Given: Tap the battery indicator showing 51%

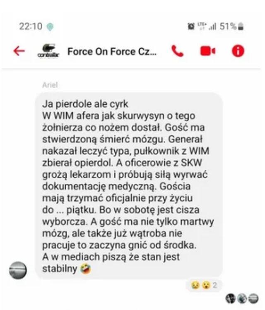Looking at the screenshot, I should tap(231, 26).
